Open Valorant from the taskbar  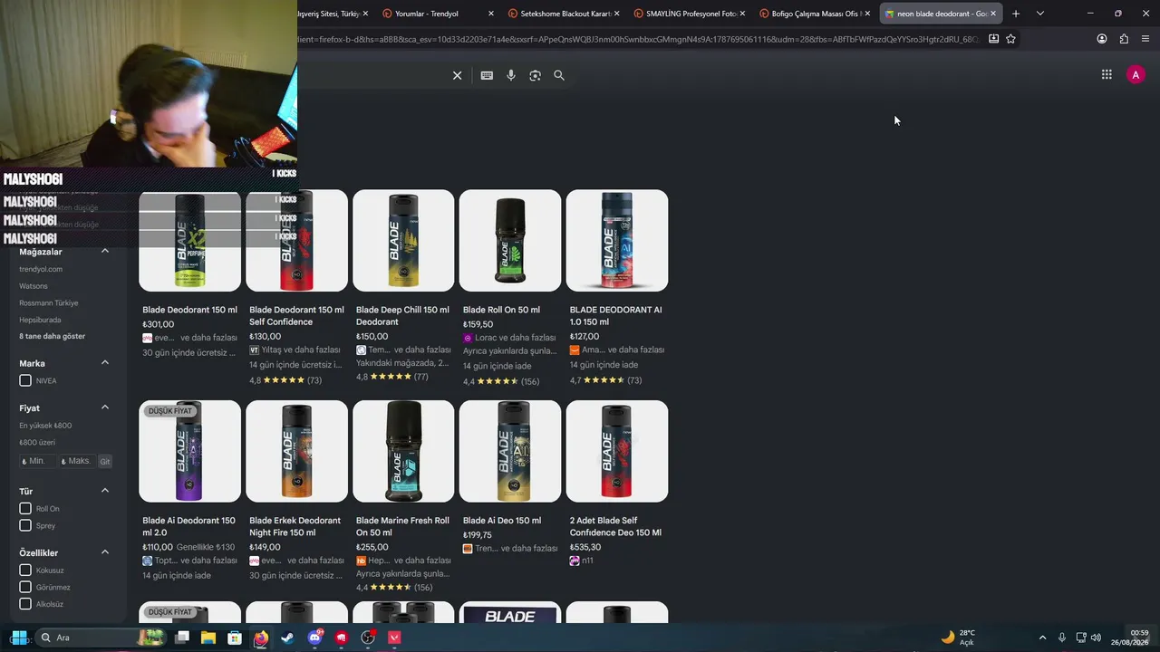tap(394, 638)
